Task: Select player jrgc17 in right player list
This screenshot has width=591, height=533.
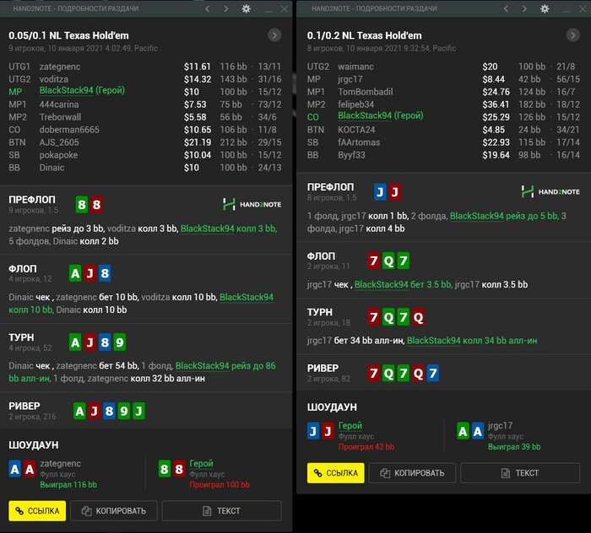Action: tap(350, 79)
